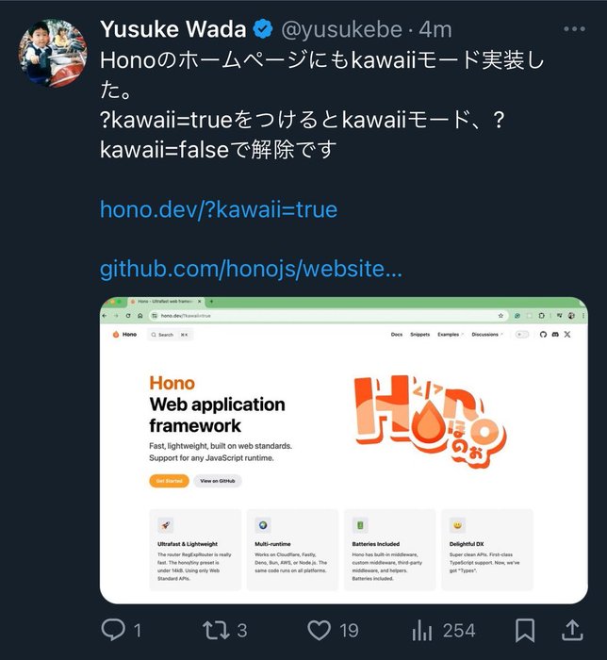Screen dimensions: 607x660
Task: Repost this tweet via the retweet icon
Action: click(216, 630)
